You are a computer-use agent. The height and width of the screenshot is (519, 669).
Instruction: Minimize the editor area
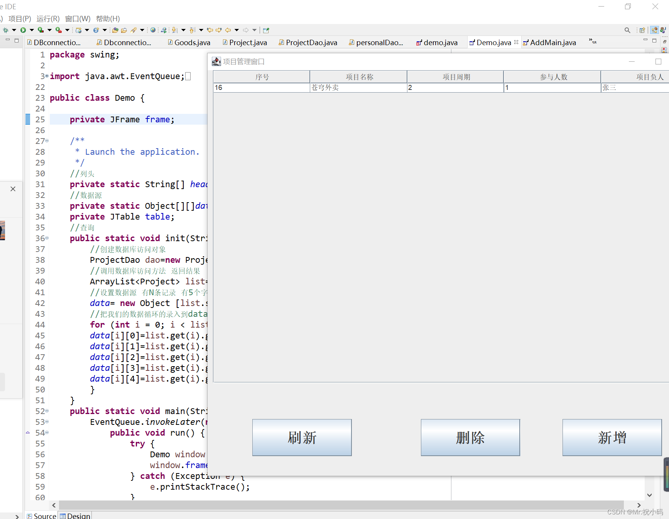[645, 40]
